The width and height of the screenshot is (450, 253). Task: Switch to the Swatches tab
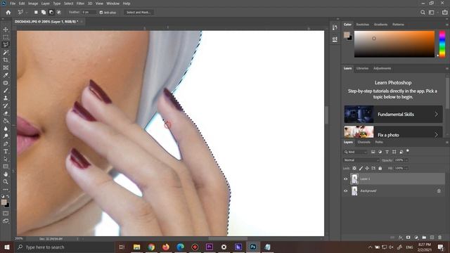click(x=363, y=25)
